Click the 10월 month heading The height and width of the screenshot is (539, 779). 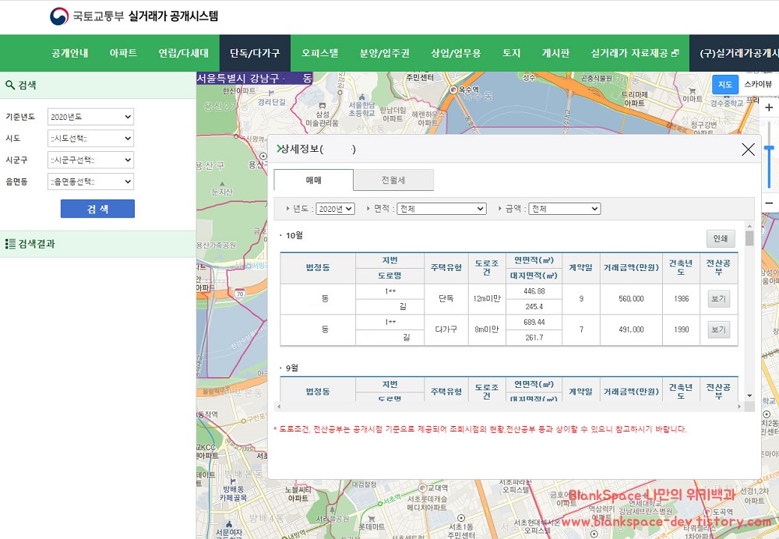click(x=294, y=235)
